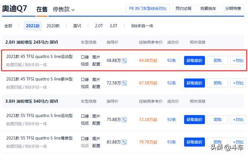Screen dimensions: 248x155
Task: Click 获取底价 for 72.58万 model
Action: (195, 83)
